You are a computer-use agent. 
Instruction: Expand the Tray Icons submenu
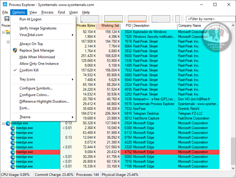(43, 79)
